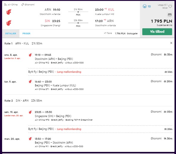
Task: Click airline logo beside 23:25 — 05:30 flight
Action: pos(30,112)
